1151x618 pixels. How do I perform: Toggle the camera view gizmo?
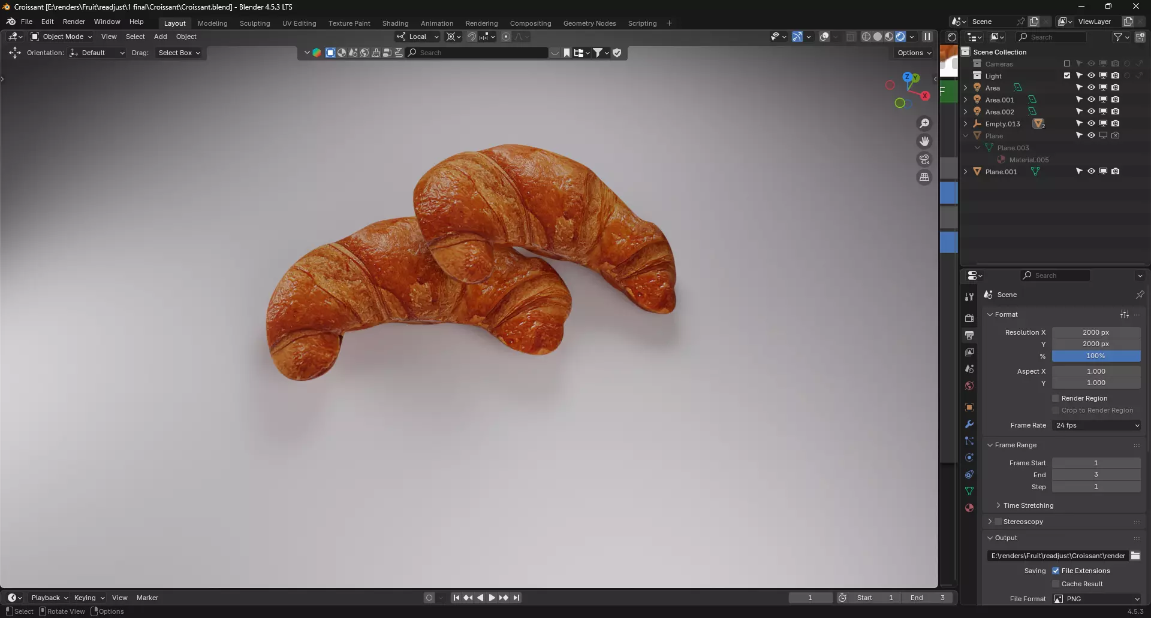925,159
